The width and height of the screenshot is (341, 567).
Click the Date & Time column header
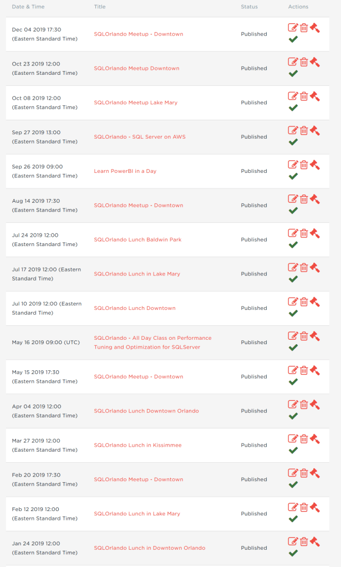(28, 7)
